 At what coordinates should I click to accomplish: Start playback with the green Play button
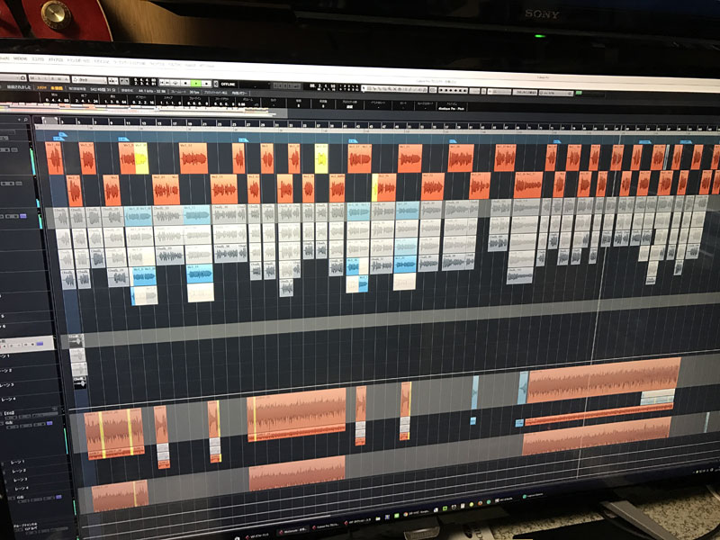coord(196,83)
